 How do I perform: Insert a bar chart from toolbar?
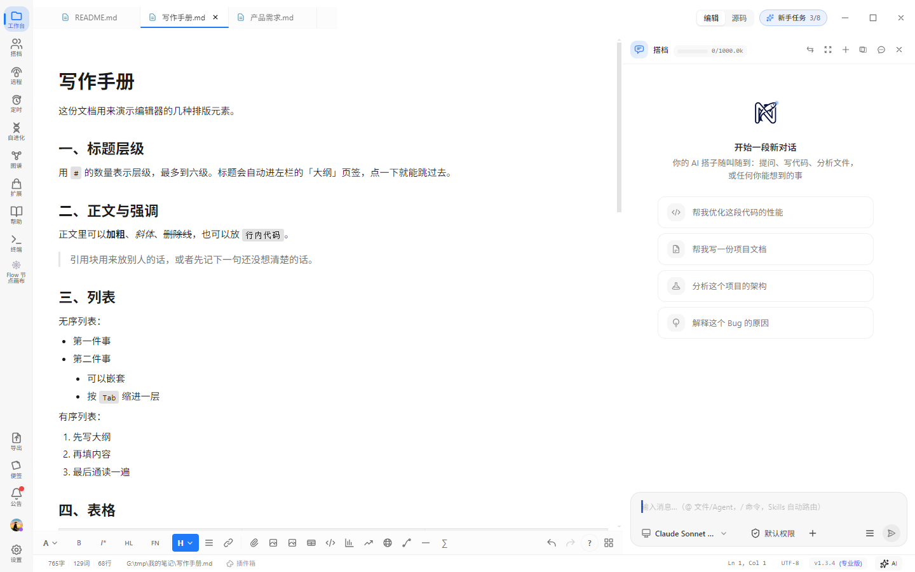(x=349, y=543)
